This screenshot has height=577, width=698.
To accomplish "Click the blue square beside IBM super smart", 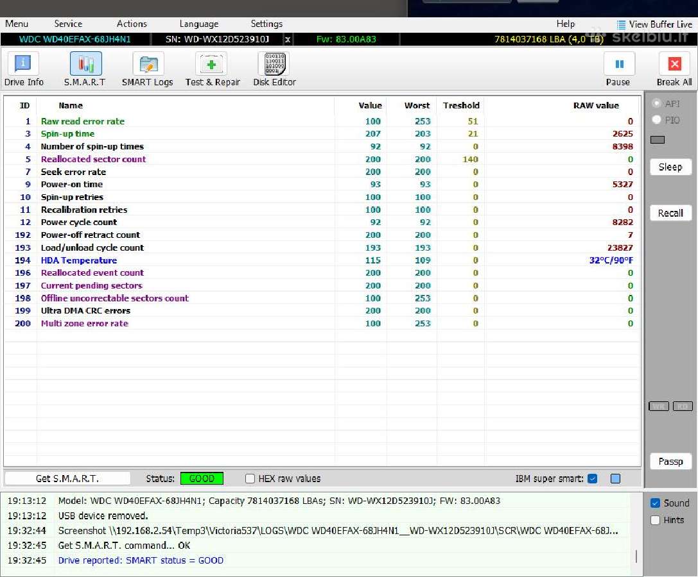I will click(616, 478).
